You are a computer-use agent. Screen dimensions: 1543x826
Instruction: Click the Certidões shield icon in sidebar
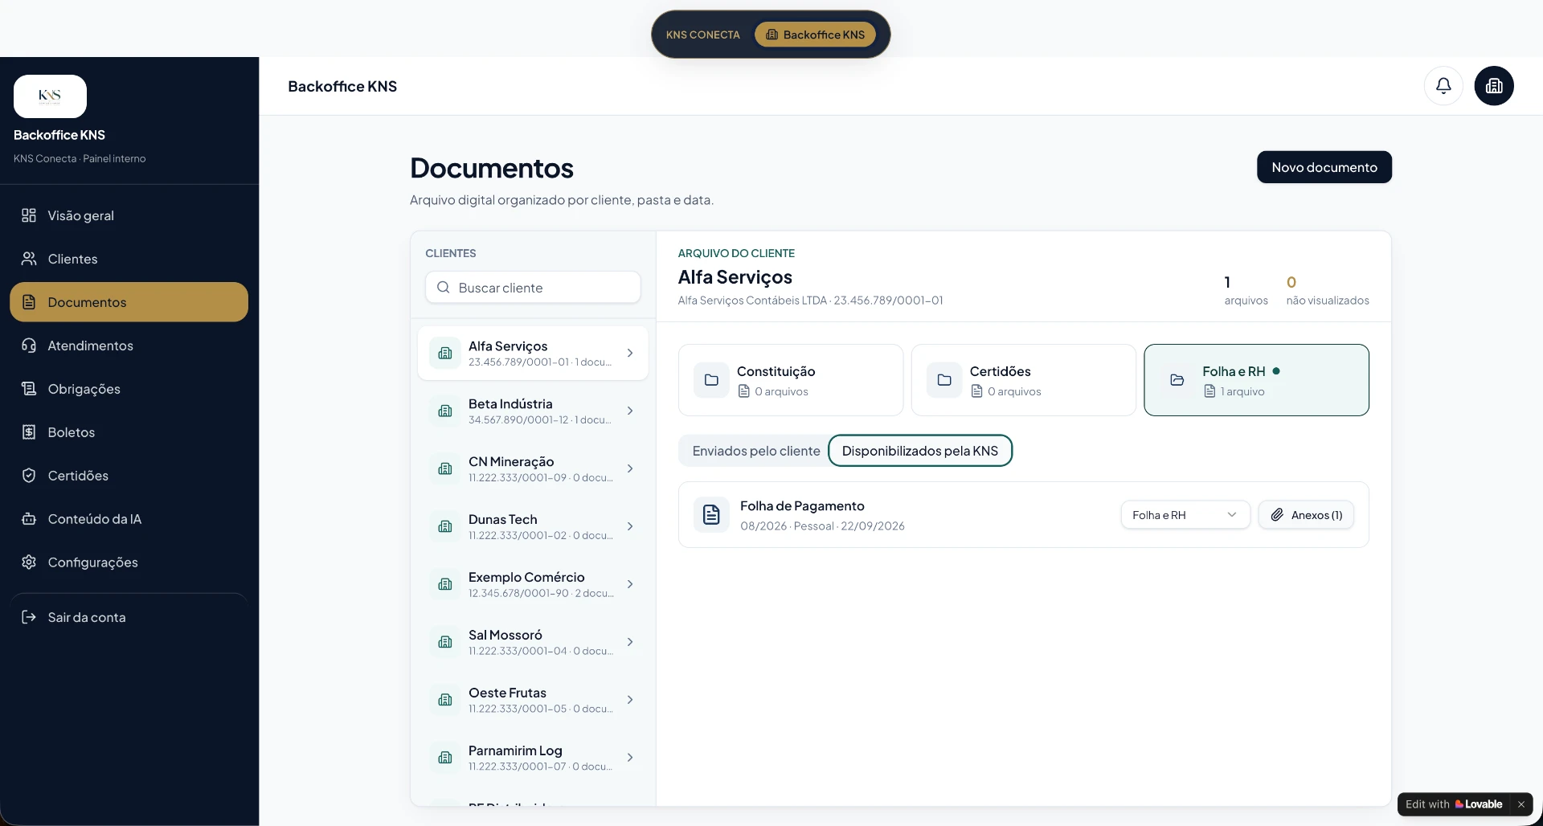pyautogui.click(x=29, y=476)
